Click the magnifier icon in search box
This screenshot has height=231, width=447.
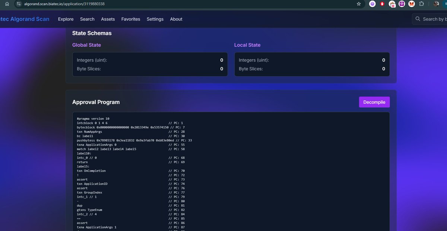tap(418, 19)
